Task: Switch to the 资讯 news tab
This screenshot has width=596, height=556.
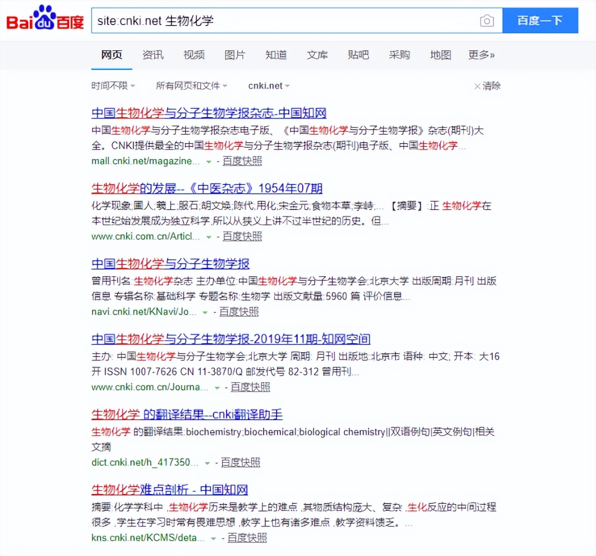Action: [x=153, y=55]
